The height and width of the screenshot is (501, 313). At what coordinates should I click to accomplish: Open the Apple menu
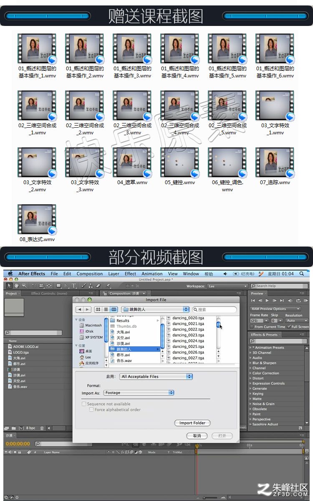coord(10,273)
